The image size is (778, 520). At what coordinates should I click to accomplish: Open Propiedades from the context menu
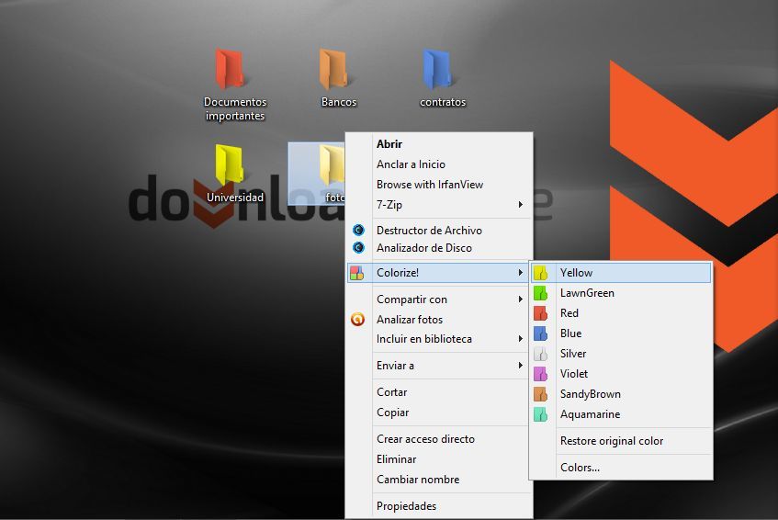[x=439, y=506]
